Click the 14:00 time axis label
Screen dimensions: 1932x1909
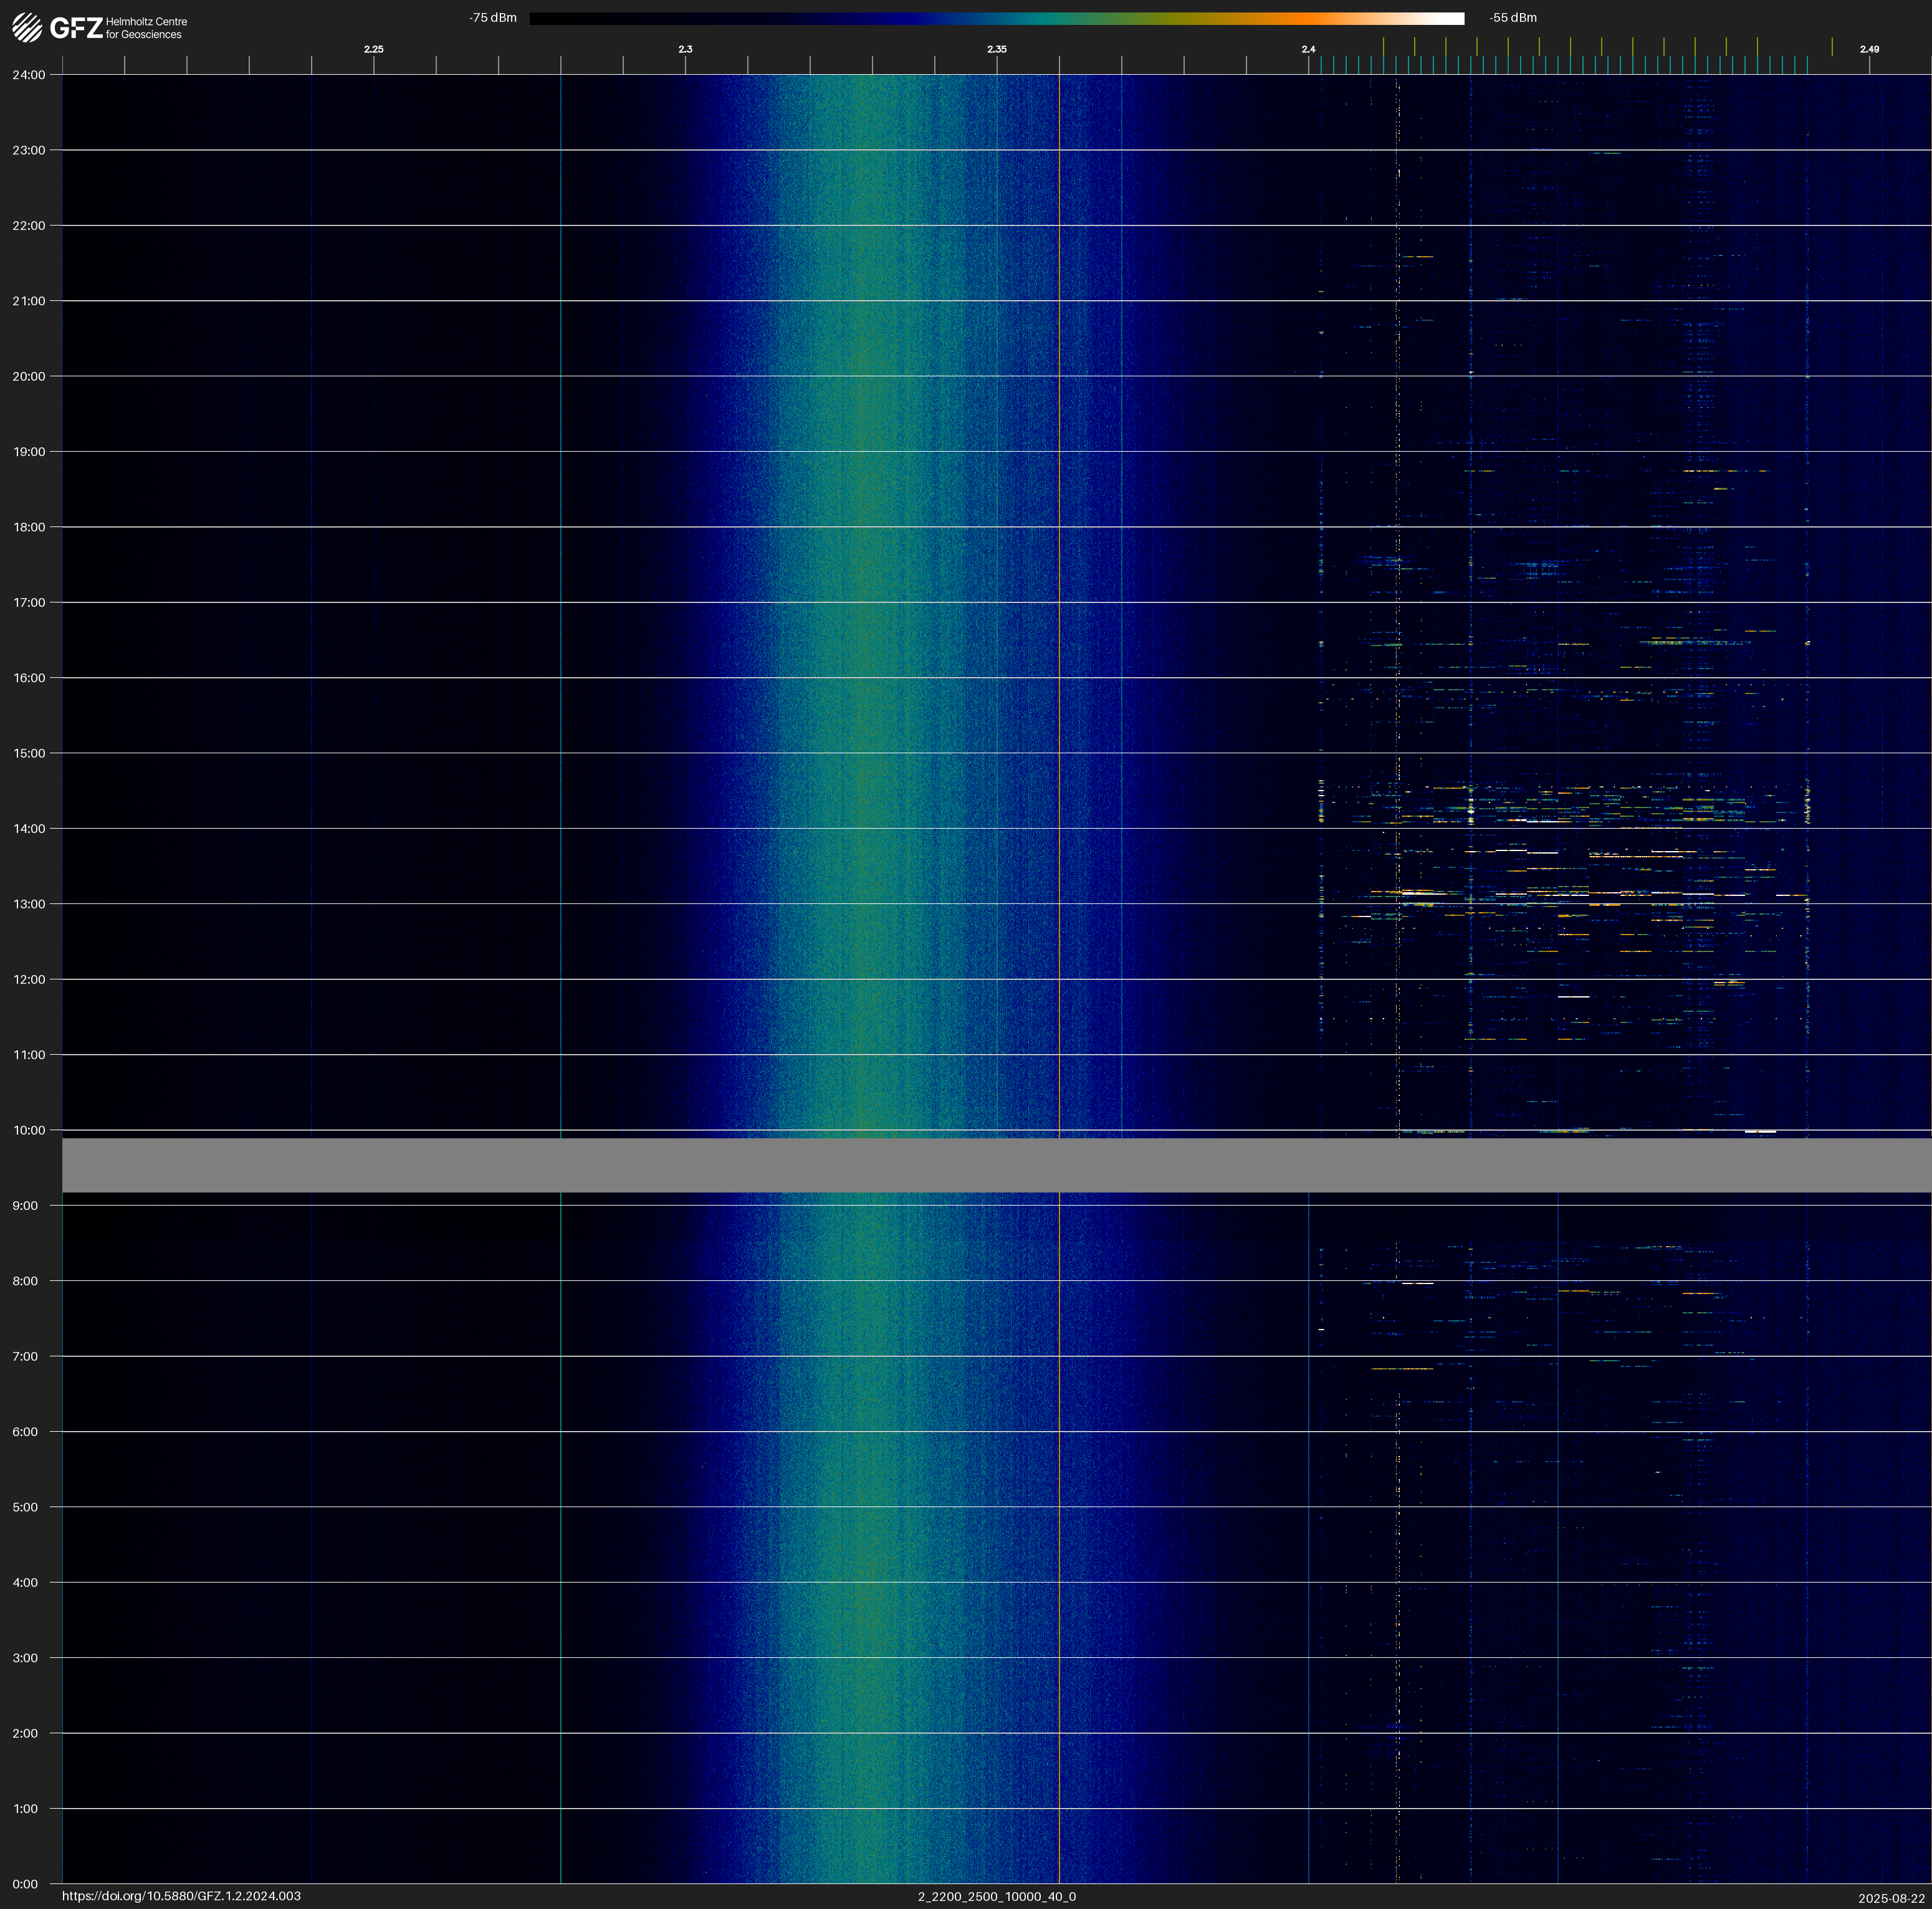click(28, 829)
